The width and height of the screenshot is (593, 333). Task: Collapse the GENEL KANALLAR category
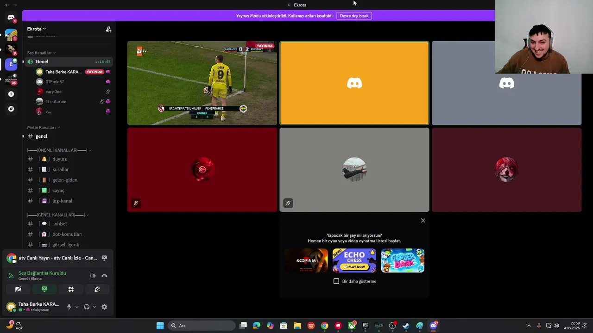pos(58,215)
